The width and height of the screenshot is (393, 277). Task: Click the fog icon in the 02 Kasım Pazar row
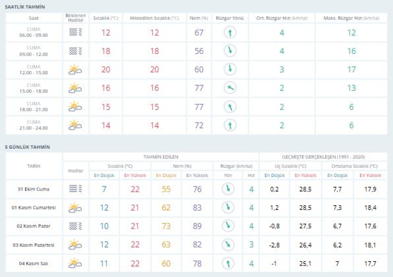click(x=75, y=226)
